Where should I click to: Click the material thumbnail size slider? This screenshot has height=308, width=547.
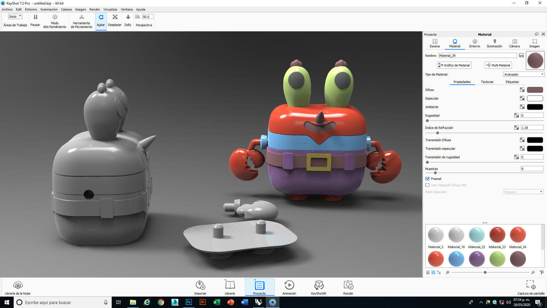coord(490,272)
